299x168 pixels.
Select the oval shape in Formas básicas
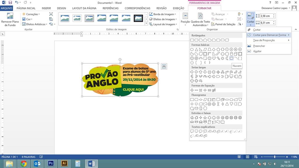[192, 49]
